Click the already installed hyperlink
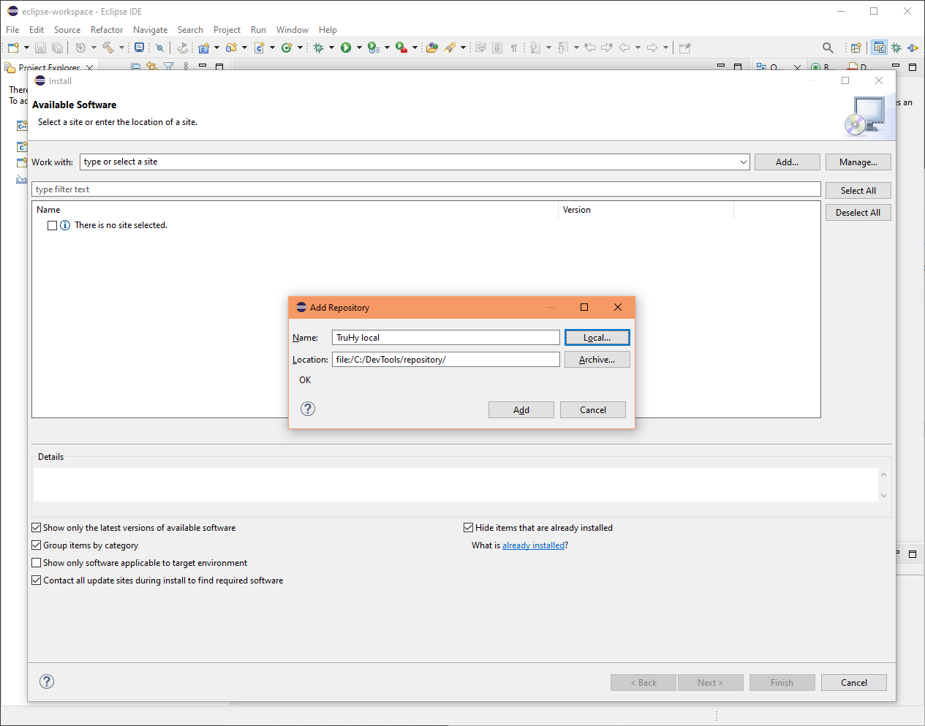The width and height of the screenshot is (925, 726). click(533, 545)
